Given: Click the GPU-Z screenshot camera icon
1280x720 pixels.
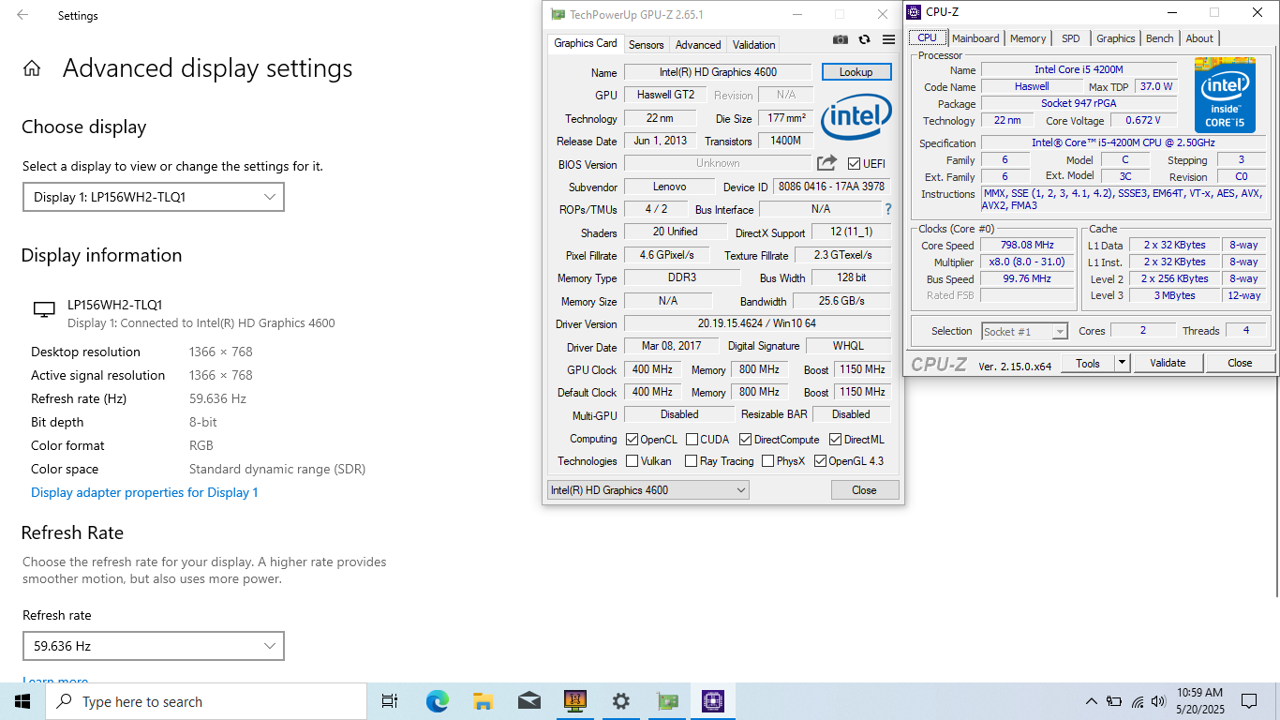Looking at the screenshot, I should tap(841, 39).
